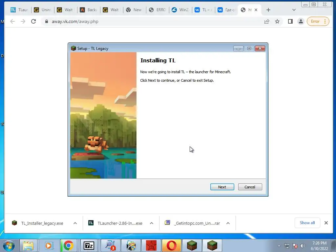
Task: Switch to the VK Где tab
Action: point(226,10)
